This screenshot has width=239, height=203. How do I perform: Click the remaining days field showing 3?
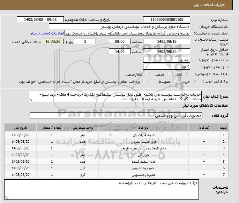85,41
